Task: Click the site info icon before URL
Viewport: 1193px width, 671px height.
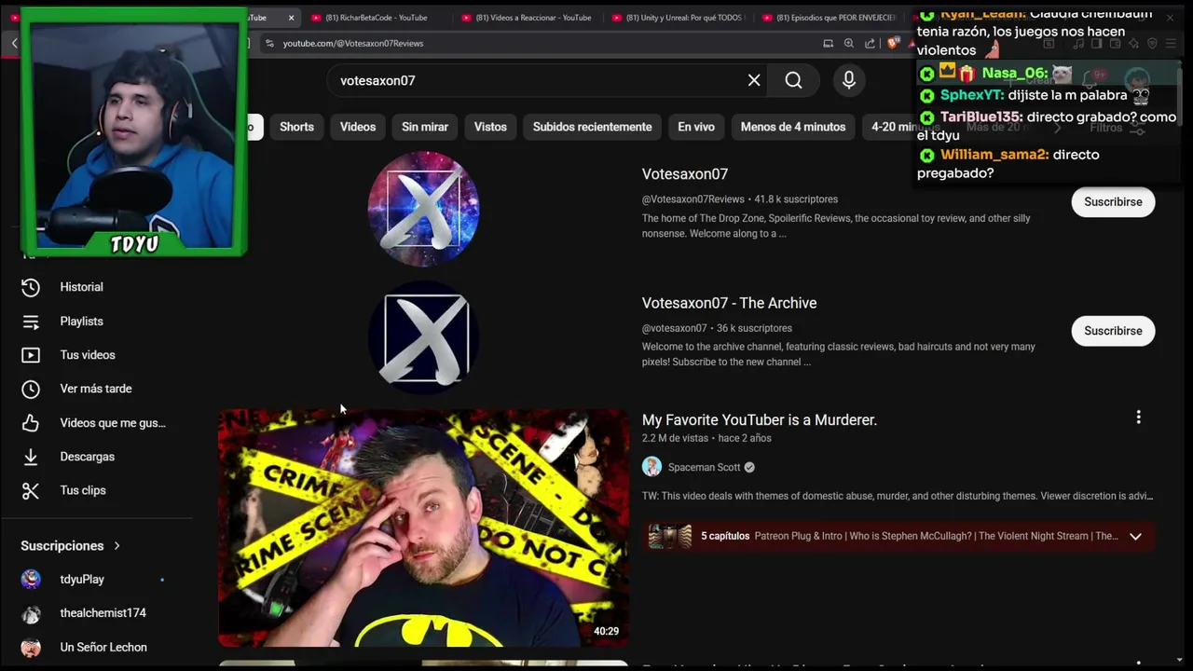Action: [x=269, y=43]
